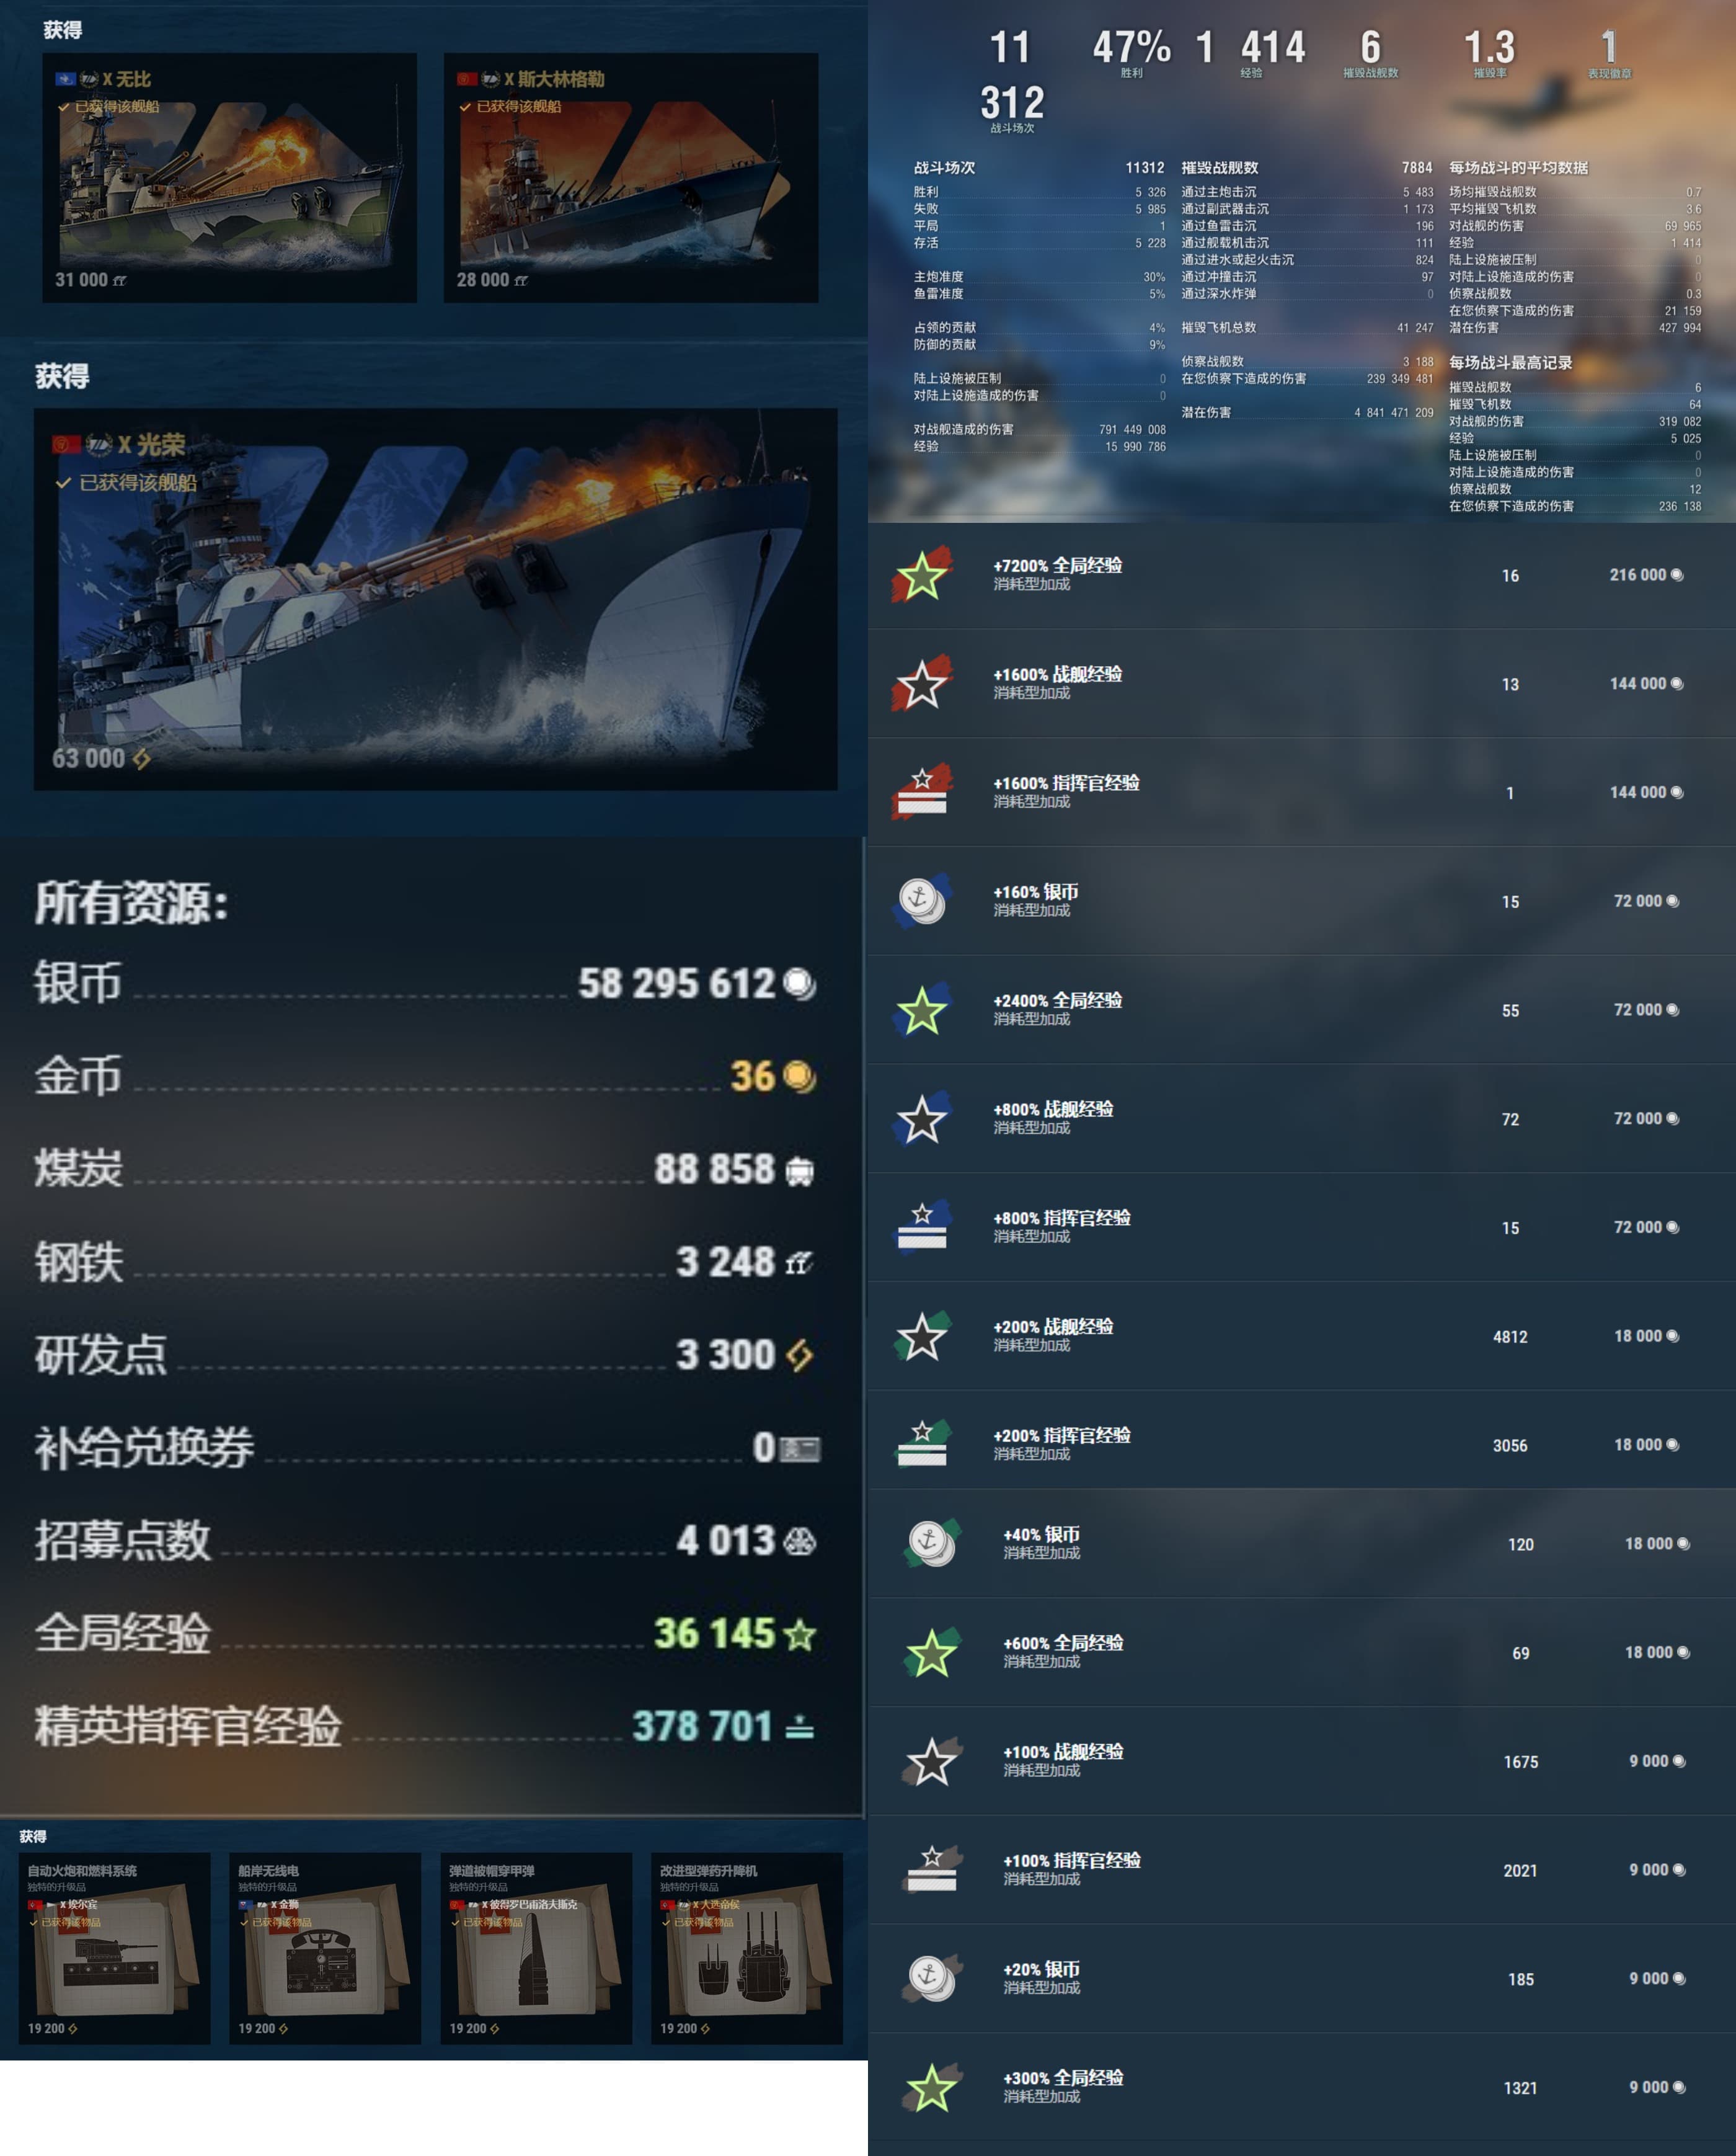Click the +7200% 全局经验 green star icon
This screenshot has width=1736, height=2156.
[921, 574]
